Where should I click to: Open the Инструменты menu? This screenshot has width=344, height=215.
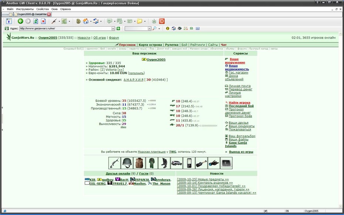coord(25,9)
